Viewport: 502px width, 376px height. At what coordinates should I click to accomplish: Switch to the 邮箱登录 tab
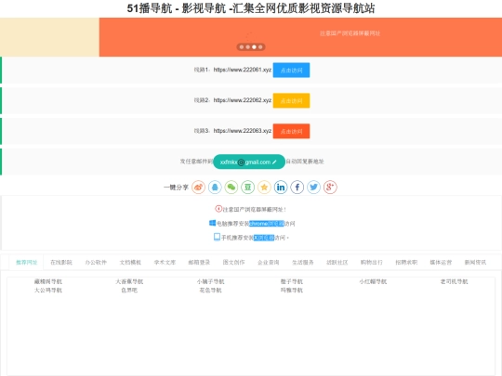tap(199, 263)
